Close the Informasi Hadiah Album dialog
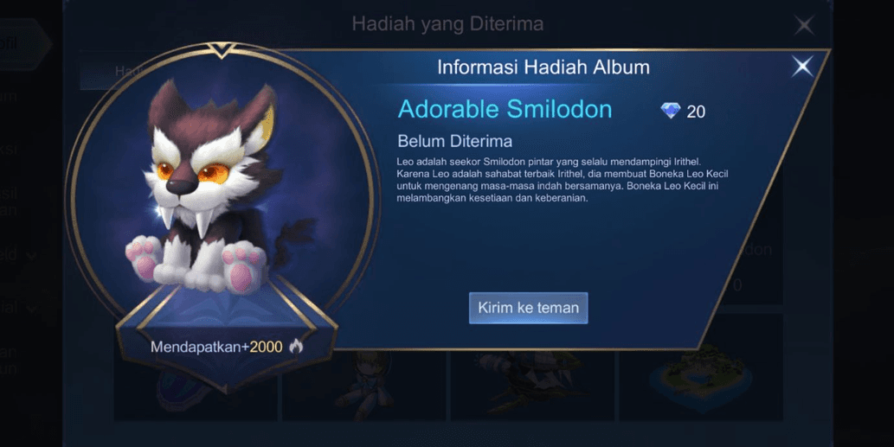The height and width of the screenshot is (447, 894). click(802, 67)
